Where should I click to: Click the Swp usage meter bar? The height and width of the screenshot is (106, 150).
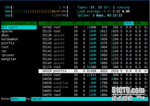(36, 15)
